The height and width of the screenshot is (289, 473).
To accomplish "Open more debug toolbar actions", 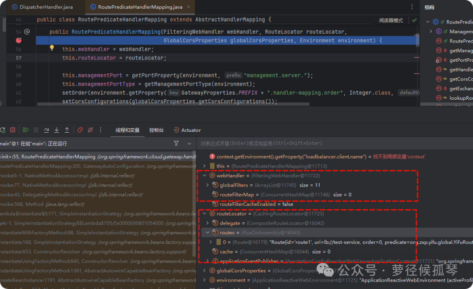I will 100,130.
